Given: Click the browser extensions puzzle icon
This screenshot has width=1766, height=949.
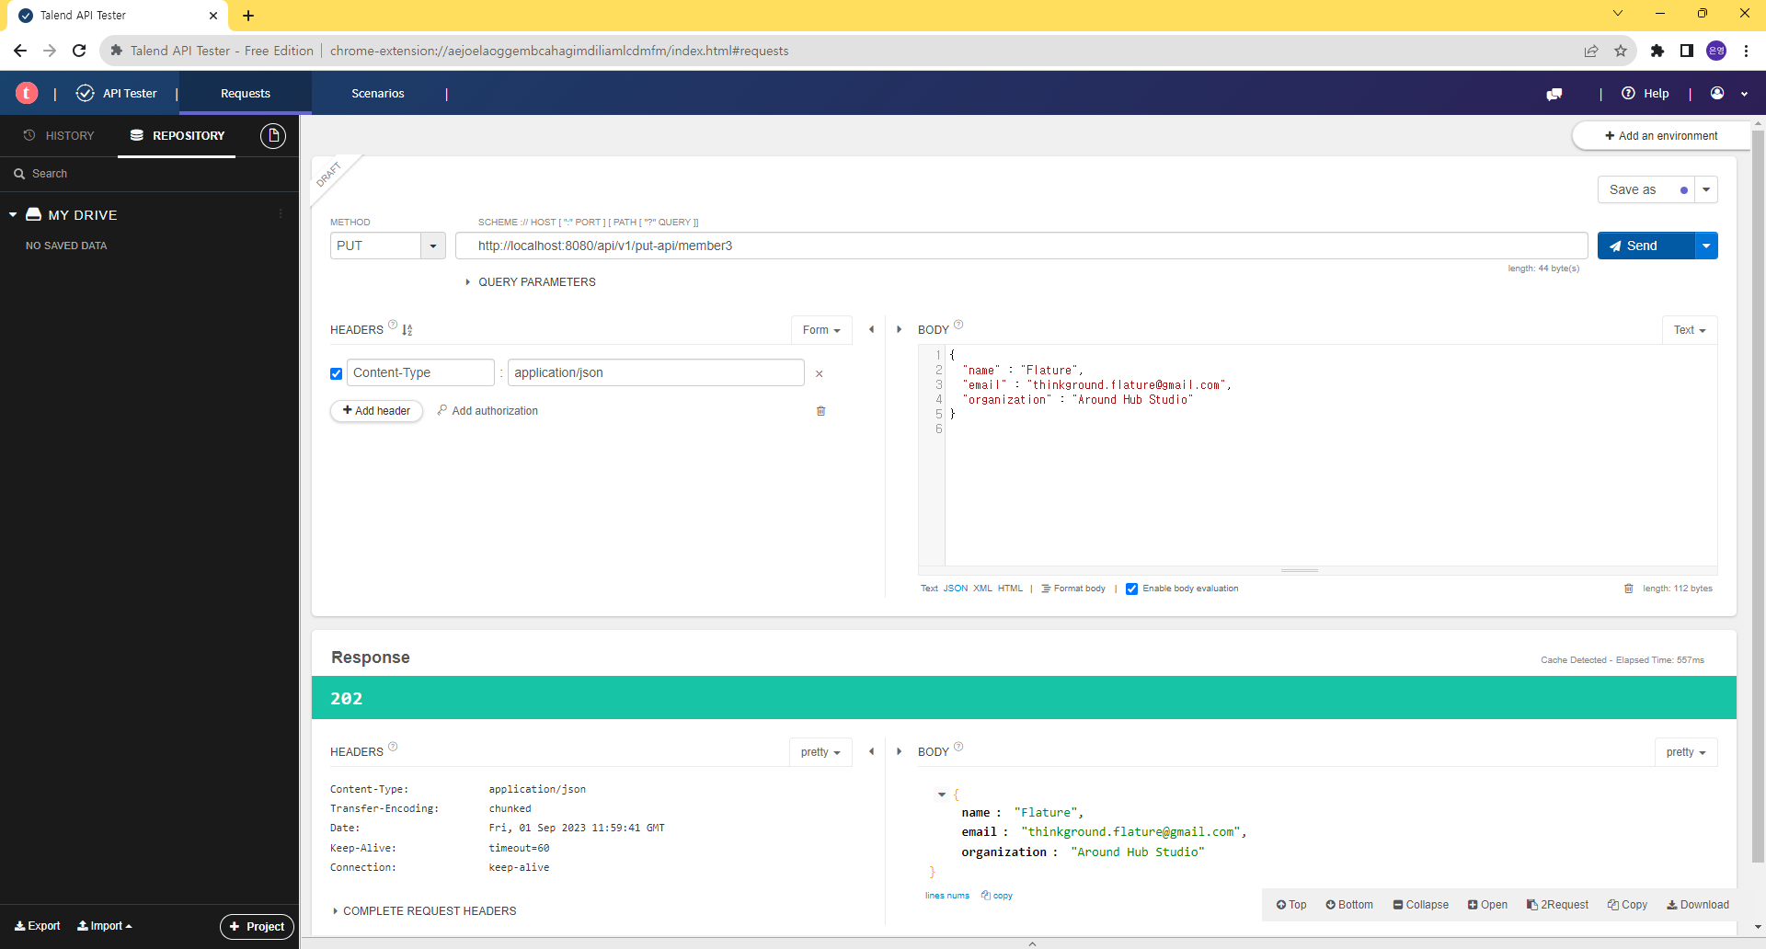Looking at the screenshot, I should coord(1657,51).
